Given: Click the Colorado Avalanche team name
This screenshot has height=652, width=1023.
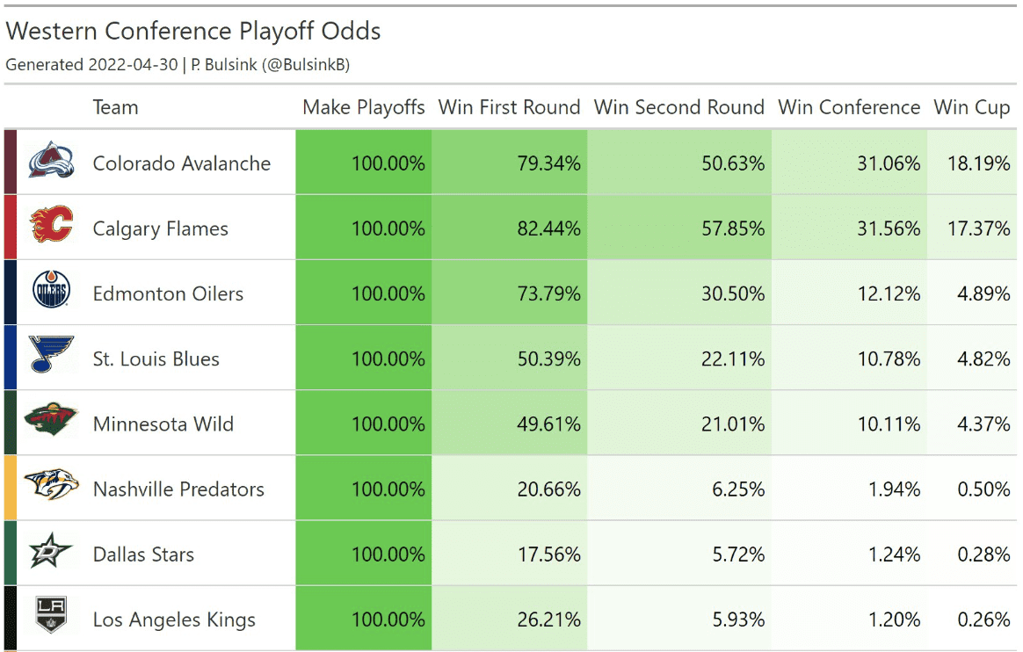Looking at the screenshot, I should pyautogui.click(x=181, y=163).
